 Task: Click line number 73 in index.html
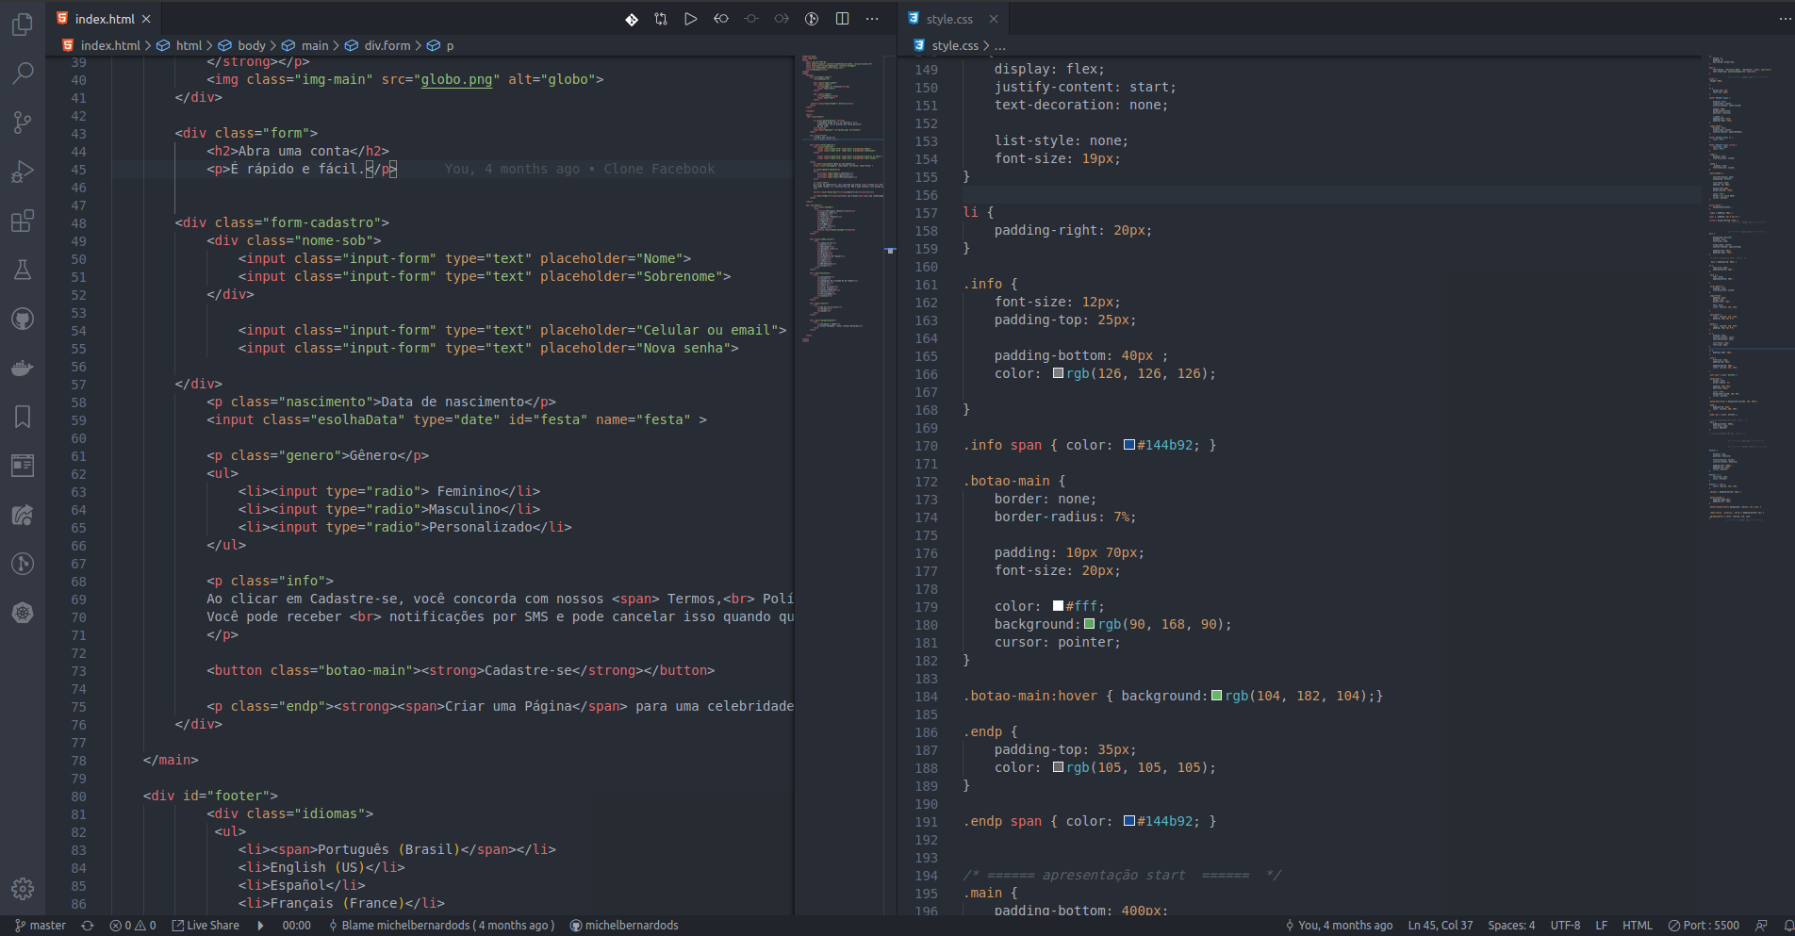coord(78,671)
